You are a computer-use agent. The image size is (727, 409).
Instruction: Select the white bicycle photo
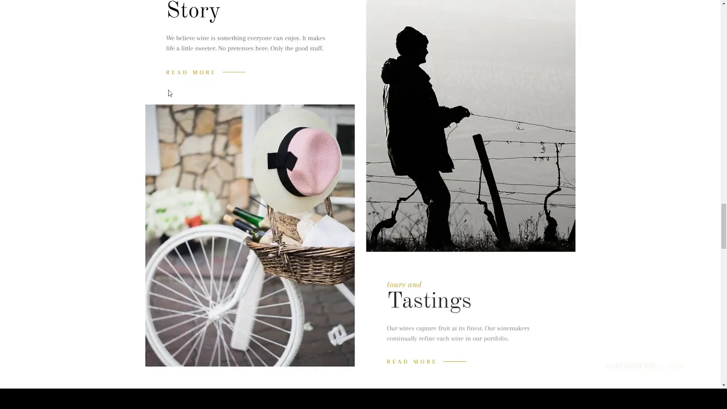(x=250, y=235)
